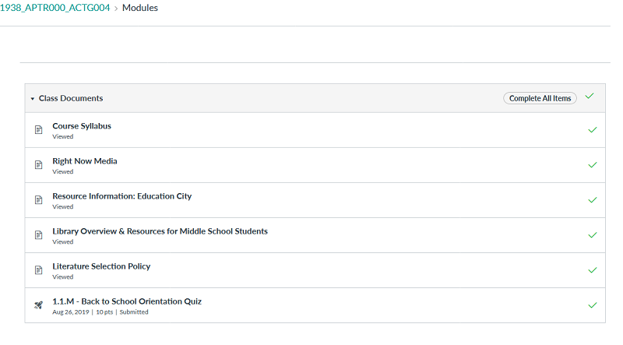The width and height of the screenshot is (623, 345).
Task: Open Library Overview & Resources for Middle School Students
Action: (160, 231)
